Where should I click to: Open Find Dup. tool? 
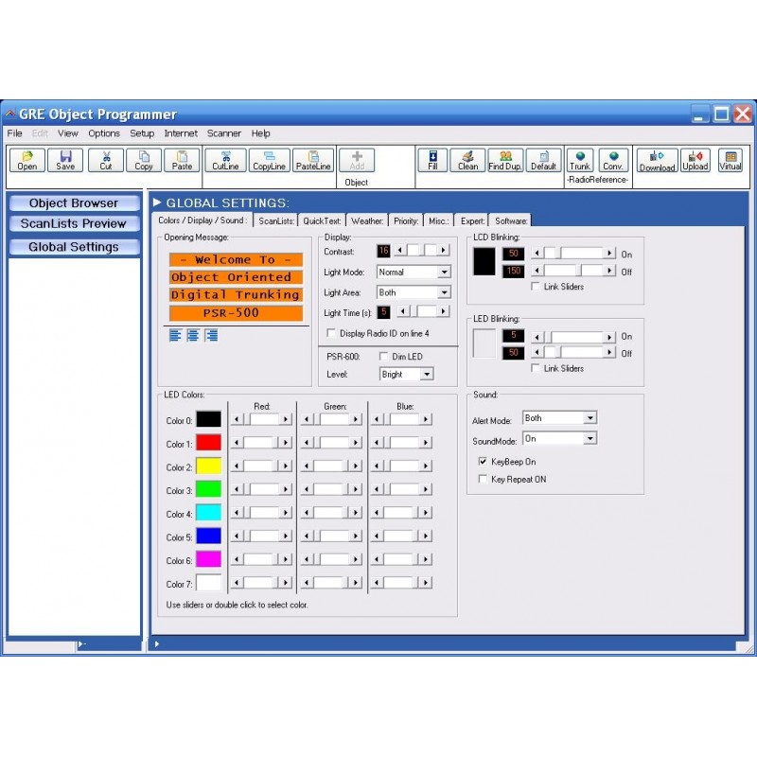(504, 161)
